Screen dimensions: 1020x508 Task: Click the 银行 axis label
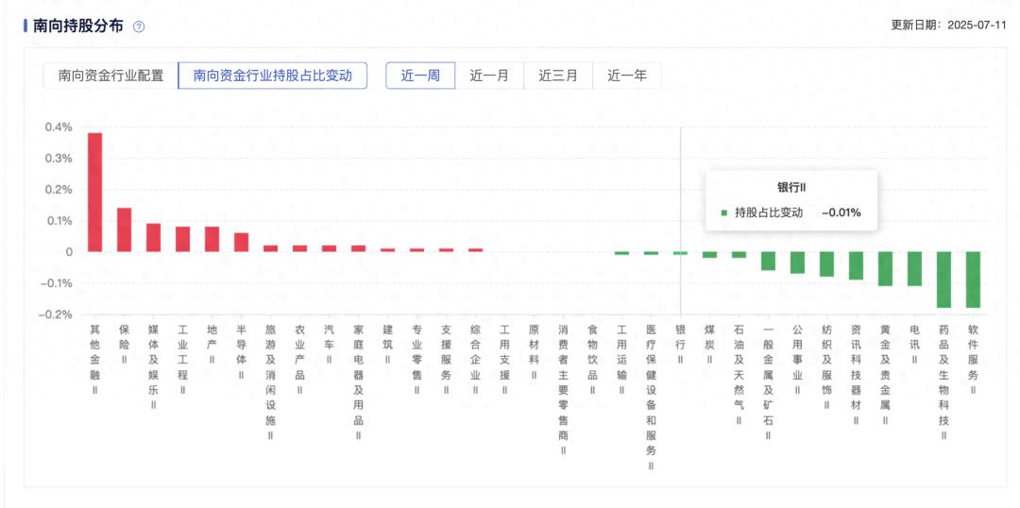pos(680,345)
